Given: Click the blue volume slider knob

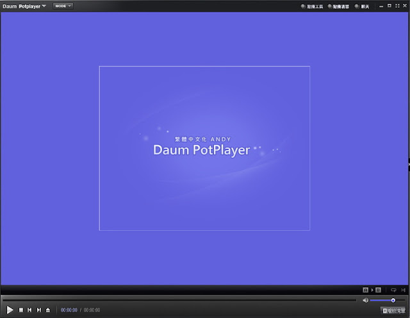Looking at the screenshot, I should click(x=393, y=300).
